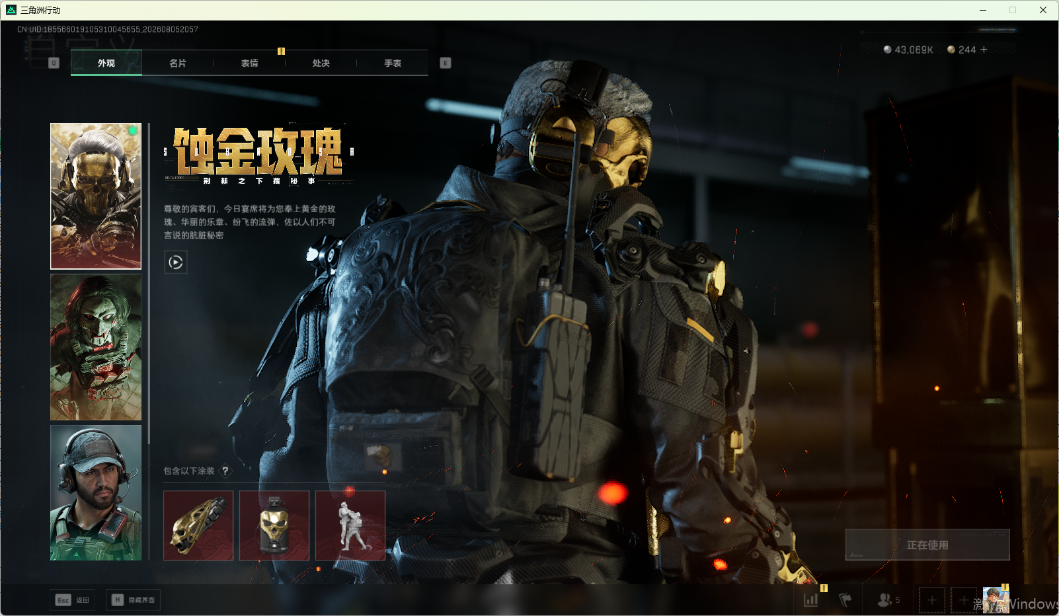Open the friends list showing 5
The image size is (1059, 616).
888,600
